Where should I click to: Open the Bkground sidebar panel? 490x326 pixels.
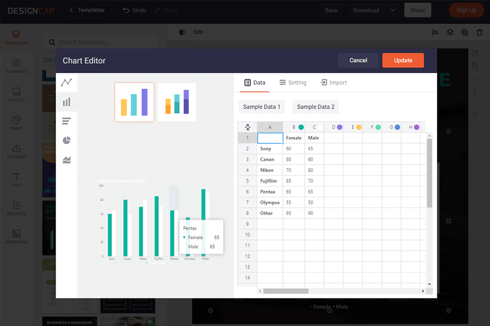tap(16, 237)
